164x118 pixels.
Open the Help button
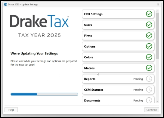pos(11,110)
